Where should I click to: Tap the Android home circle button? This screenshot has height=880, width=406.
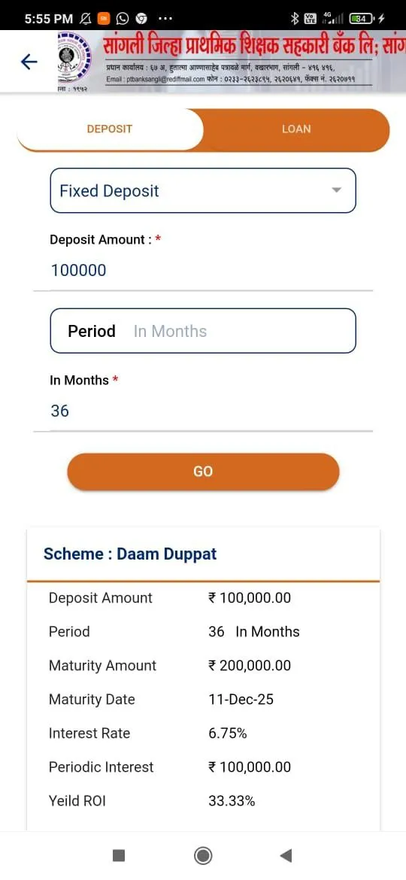pyautogui.click(x=202, y=855)
